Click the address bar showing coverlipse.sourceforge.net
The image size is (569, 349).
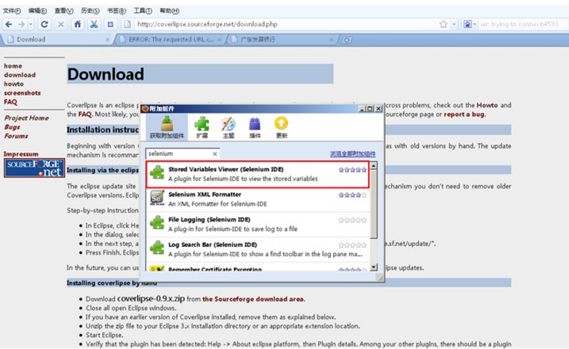287,24
